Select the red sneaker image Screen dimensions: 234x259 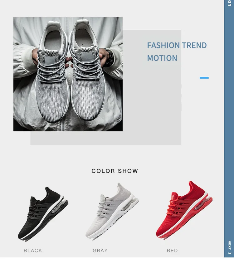(184, 210)
